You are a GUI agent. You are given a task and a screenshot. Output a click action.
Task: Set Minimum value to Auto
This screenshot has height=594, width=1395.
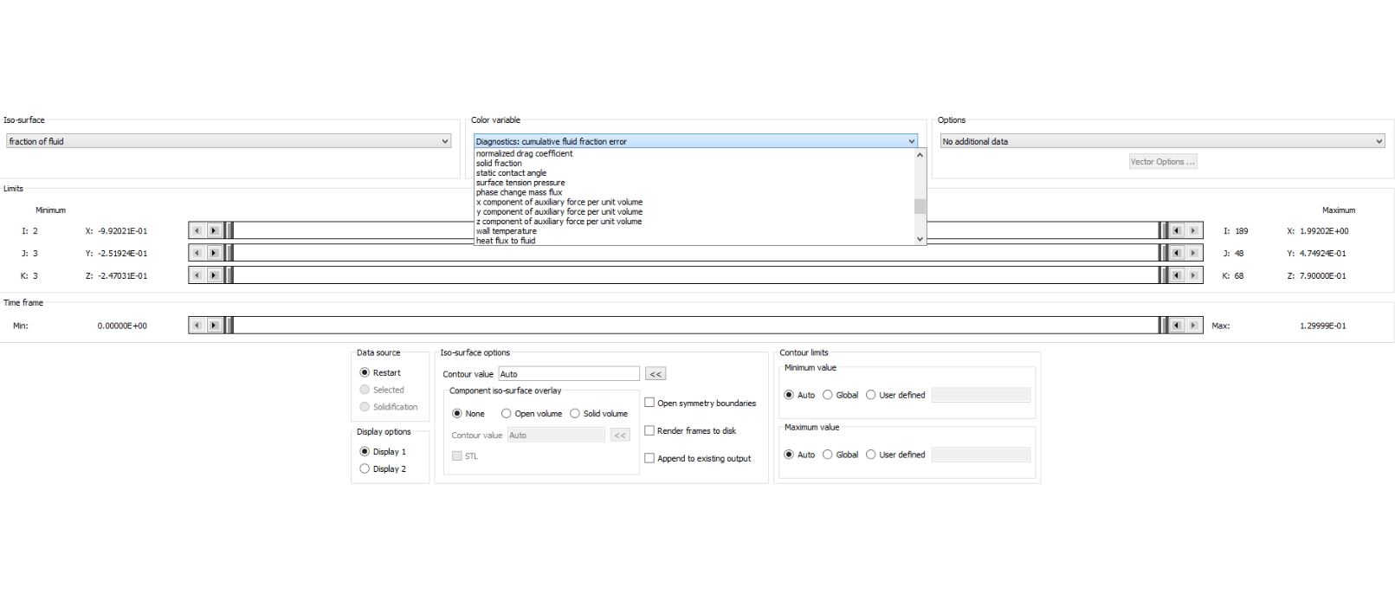pos(789,395)
